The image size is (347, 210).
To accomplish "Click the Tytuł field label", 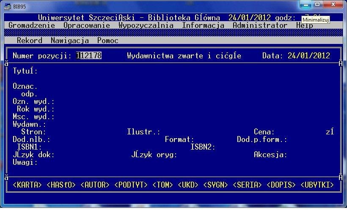I will (25, 71).
